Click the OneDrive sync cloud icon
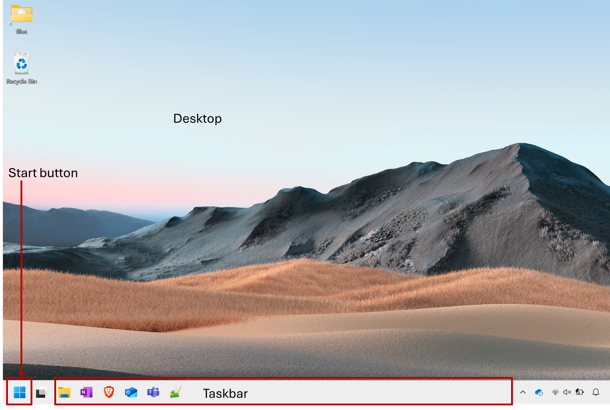 (539, 392)
